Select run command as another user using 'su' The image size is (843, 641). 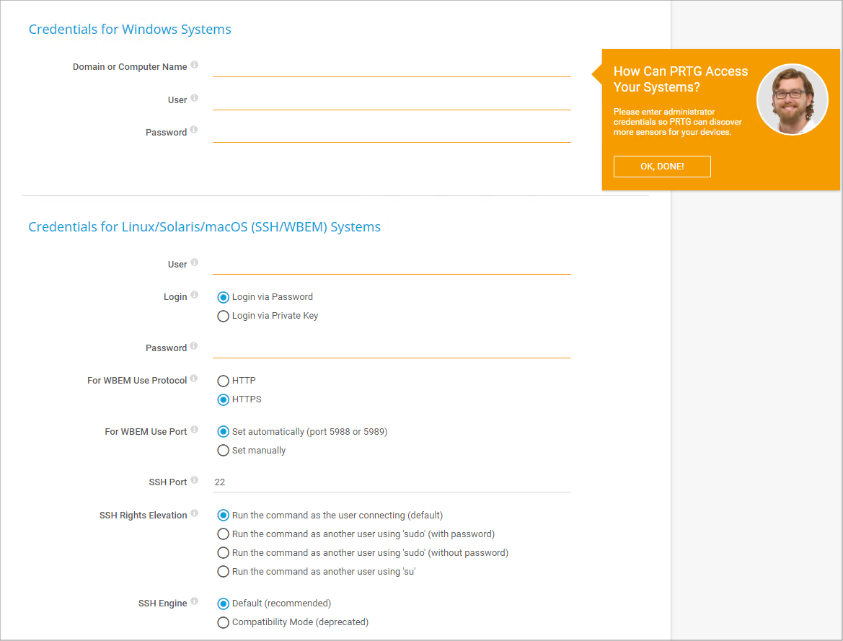(224, 572)
